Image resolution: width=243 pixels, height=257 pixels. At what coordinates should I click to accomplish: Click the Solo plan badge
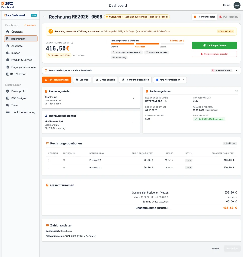tap(34, 15)
